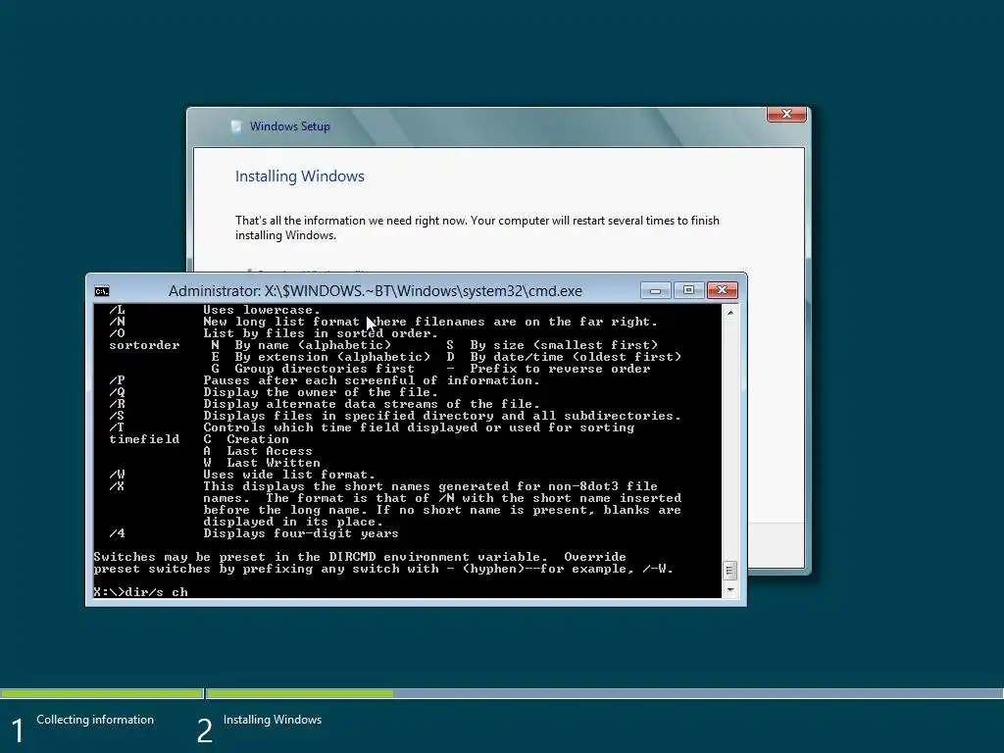Close the cmd.exe Administrator window
This screenshot has height=753, width=1004.
(x=723, y=290)
